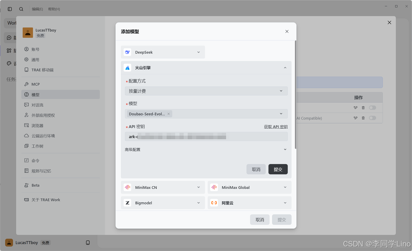Screen dimensions: 412x251
Task: Click 提交 inside the 火山引擎 section
Action: tap(278, 169)
